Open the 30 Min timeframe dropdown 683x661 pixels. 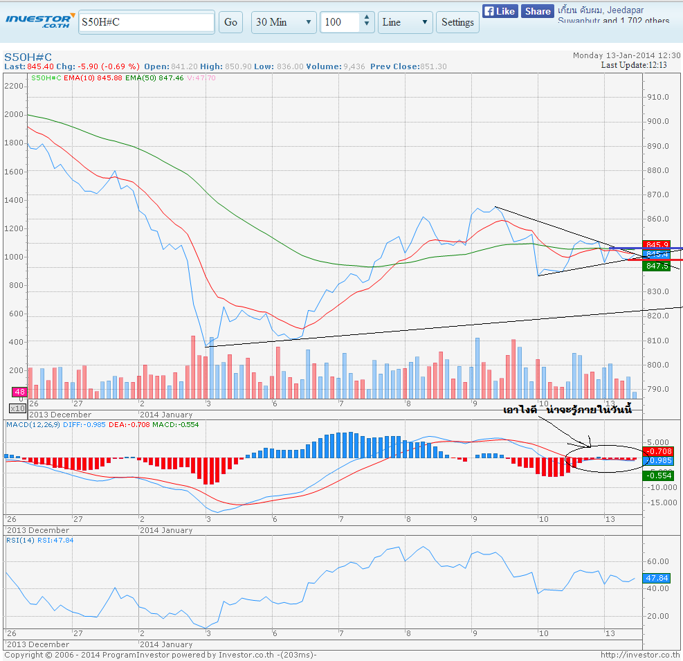pyautogui.click(x=284, y=22)
